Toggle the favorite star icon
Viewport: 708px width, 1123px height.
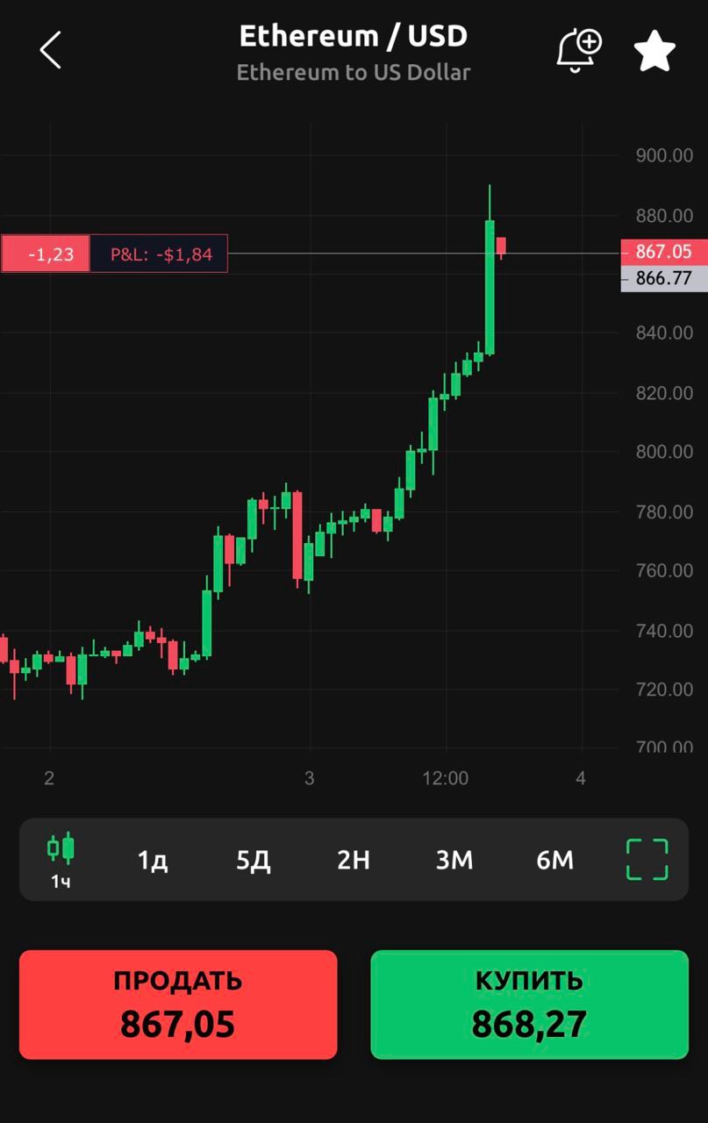pyautogui.click(x=654, y=51)
